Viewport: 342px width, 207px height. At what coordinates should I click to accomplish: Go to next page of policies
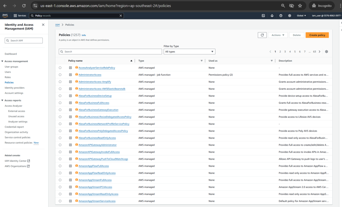click(319, 52)
